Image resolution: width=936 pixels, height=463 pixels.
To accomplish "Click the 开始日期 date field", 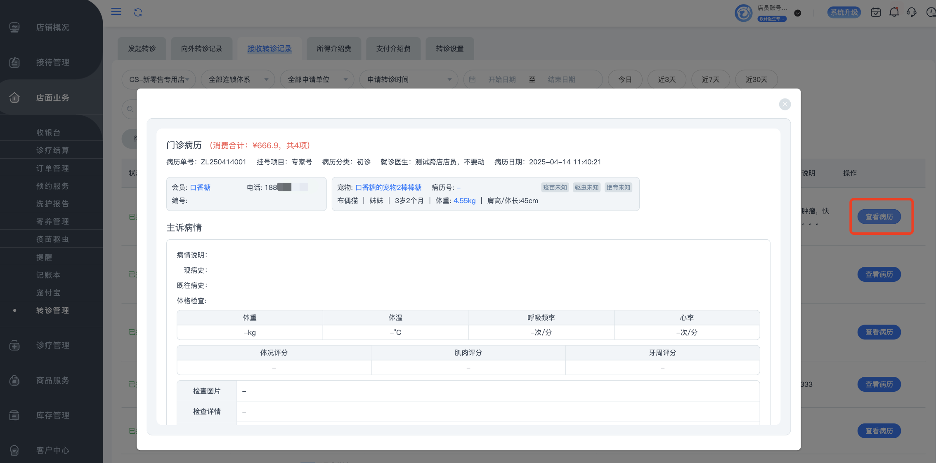I will point(502,80).
